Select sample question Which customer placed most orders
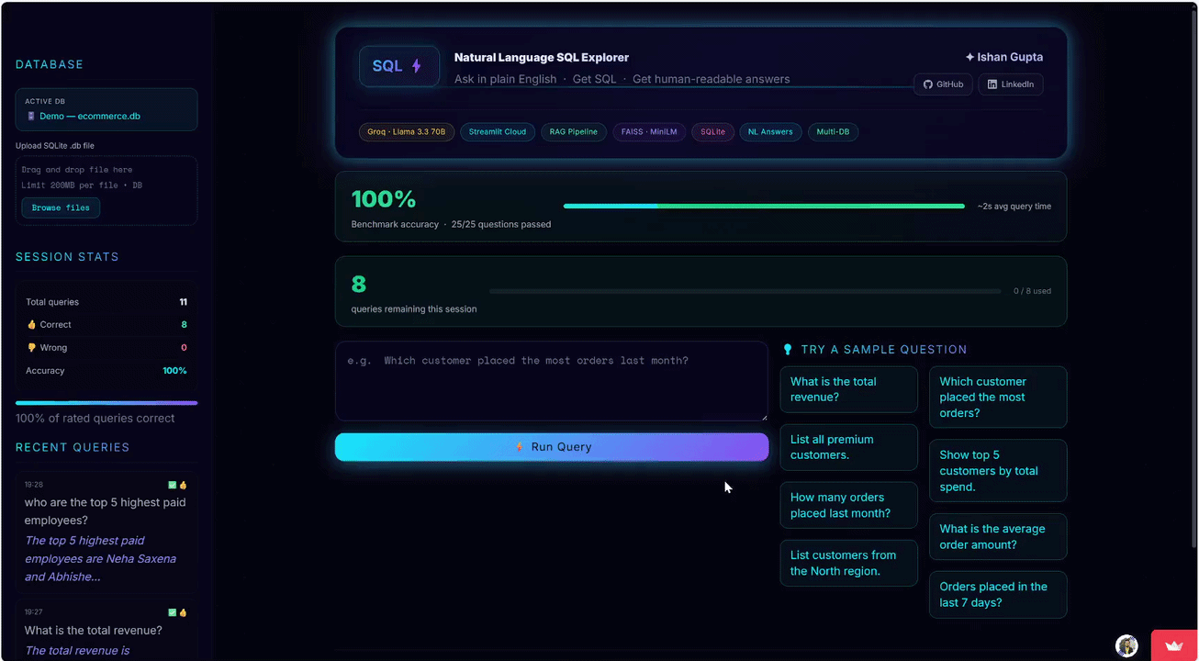This screenshot has width=1199, height=661. [998, 398]
